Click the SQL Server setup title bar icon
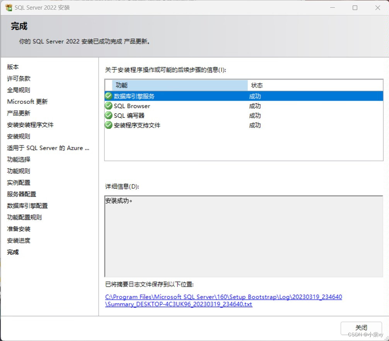Screen dimensions: 389x341 [x=9, y=8]
